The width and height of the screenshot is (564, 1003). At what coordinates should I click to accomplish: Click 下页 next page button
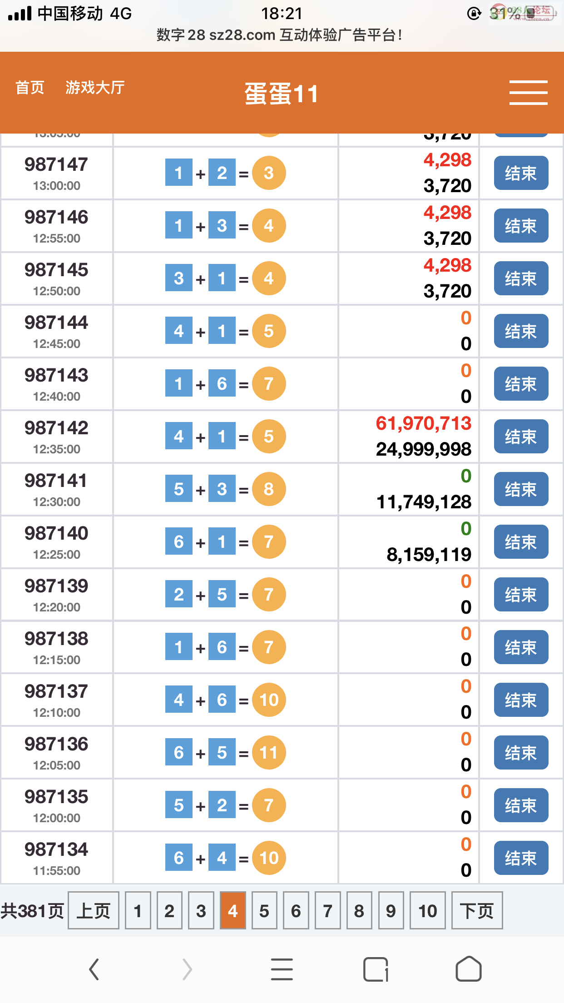(477, 910)
